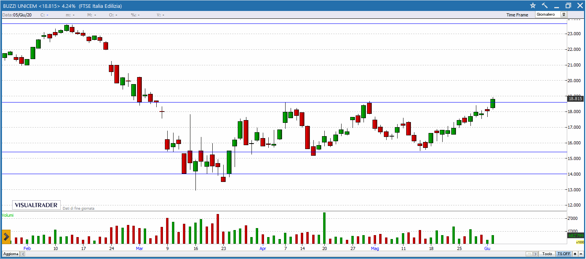Add chart to favorites with star icon

coord(533,5)
